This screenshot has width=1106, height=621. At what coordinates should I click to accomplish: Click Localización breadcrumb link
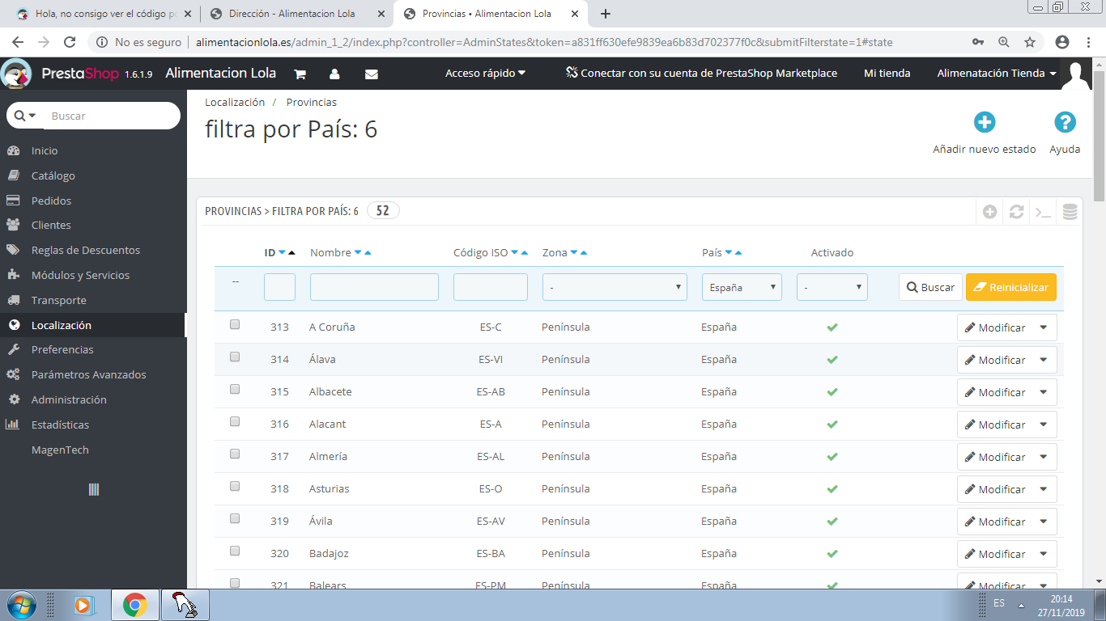click(235, 103)
